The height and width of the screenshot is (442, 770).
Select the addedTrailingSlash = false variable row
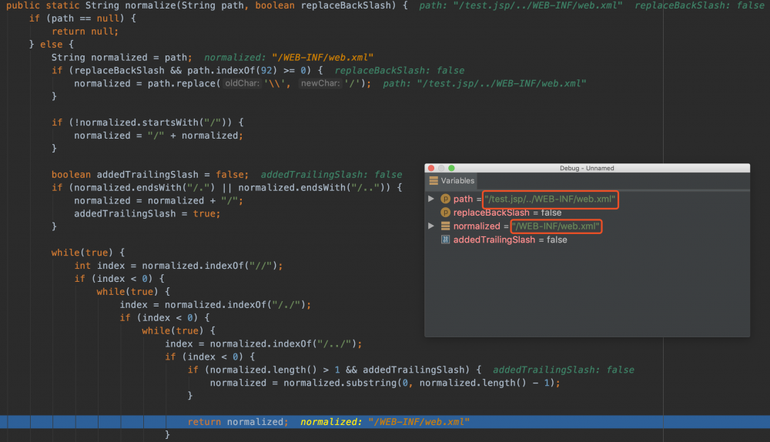pyautogui.click(x=504, y=239)
